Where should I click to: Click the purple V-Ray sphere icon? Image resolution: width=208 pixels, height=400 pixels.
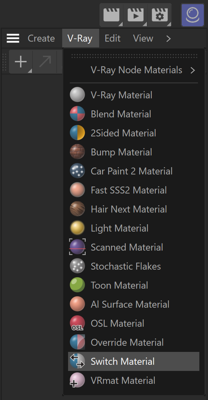coord(193,15)
